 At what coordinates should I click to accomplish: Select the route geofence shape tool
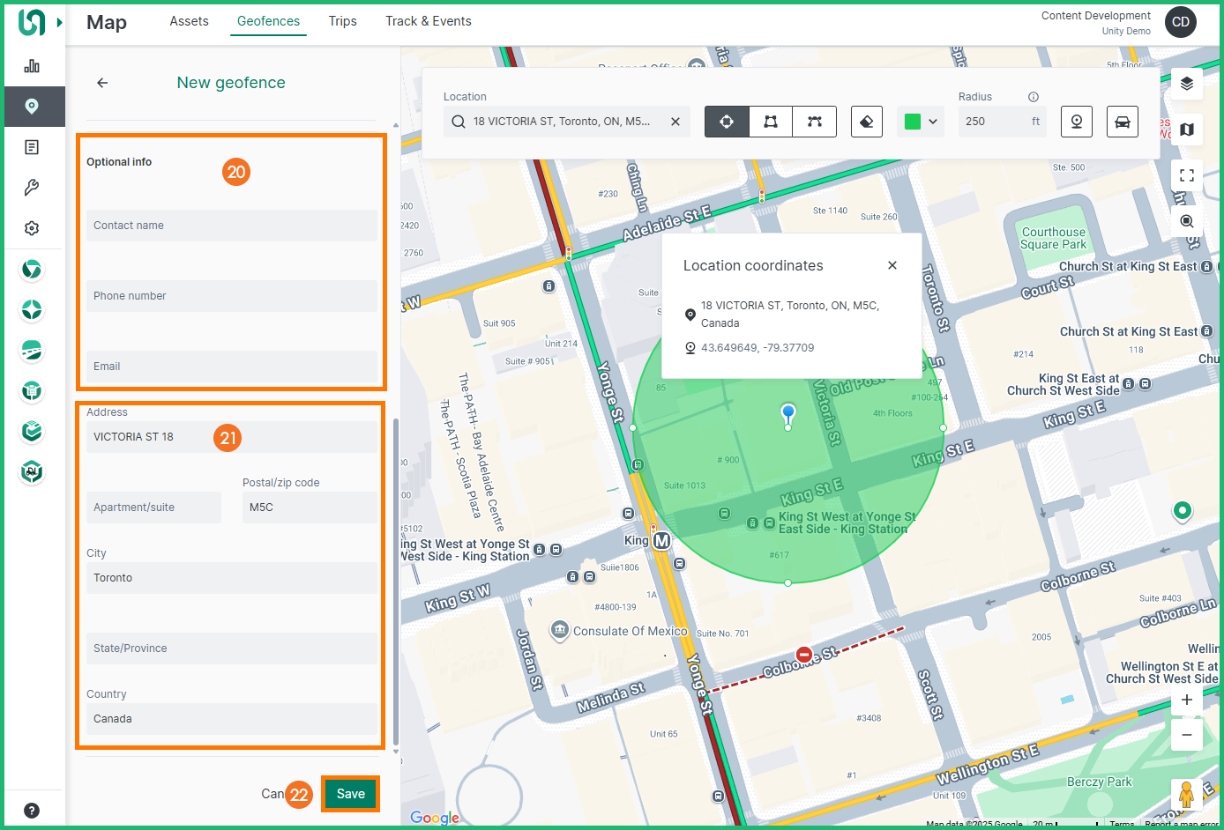pos(814,122)
